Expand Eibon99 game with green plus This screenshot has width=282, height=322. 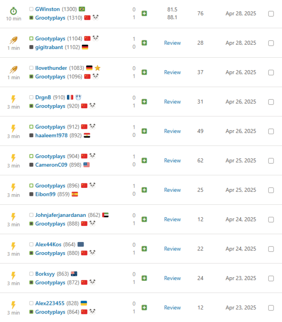coord(144,190)
